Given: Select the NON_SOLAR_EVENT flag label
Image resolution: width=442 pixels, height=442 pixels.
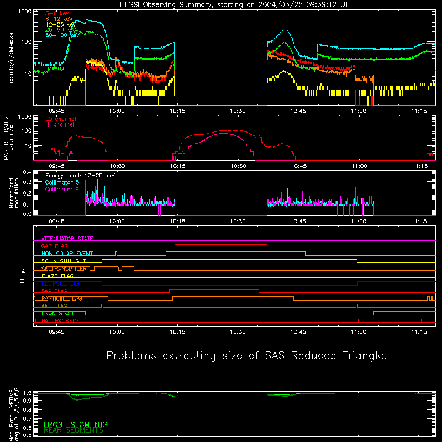Looking at the screenshot, I should 67,254.
